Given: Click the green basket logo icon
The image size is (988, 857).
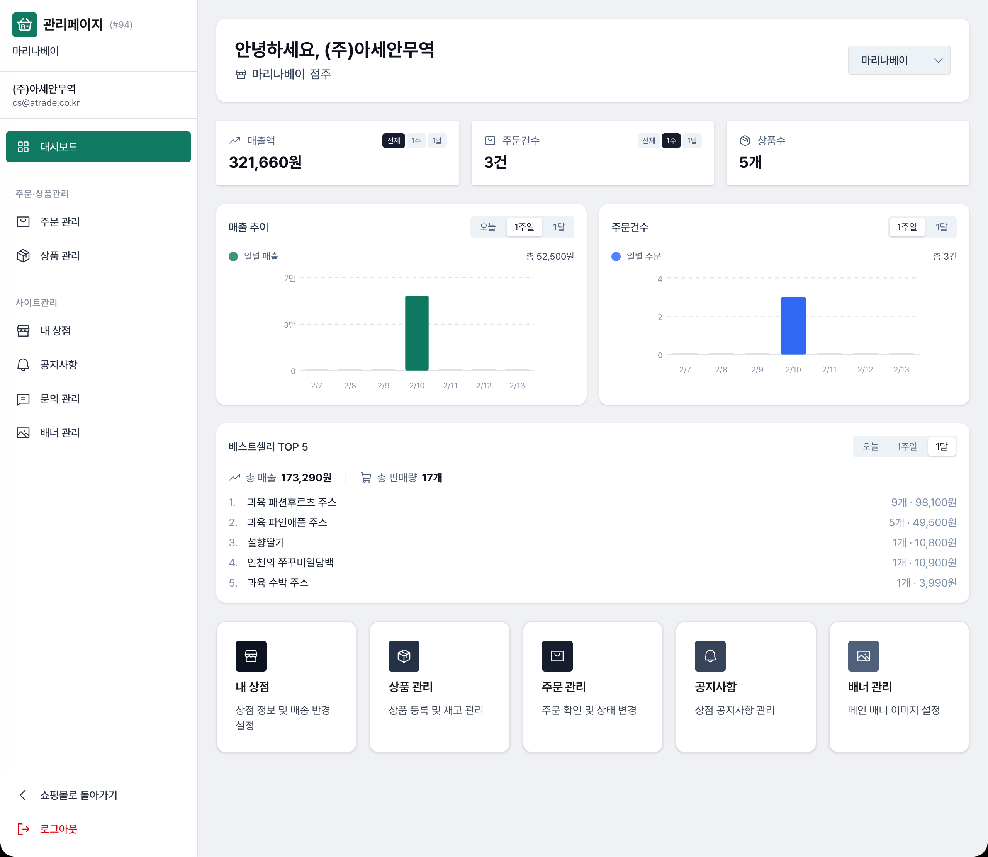Looking at the screenshot, I should point(24,24).
